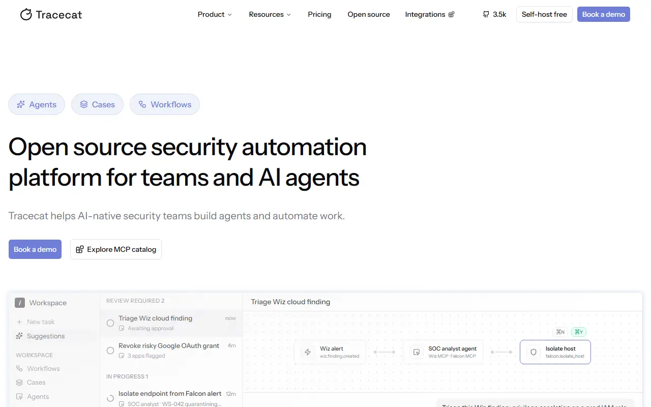Click the Tracecat wordmark
The height and width of the screenshot is (407, 651).
coord(59,15)
